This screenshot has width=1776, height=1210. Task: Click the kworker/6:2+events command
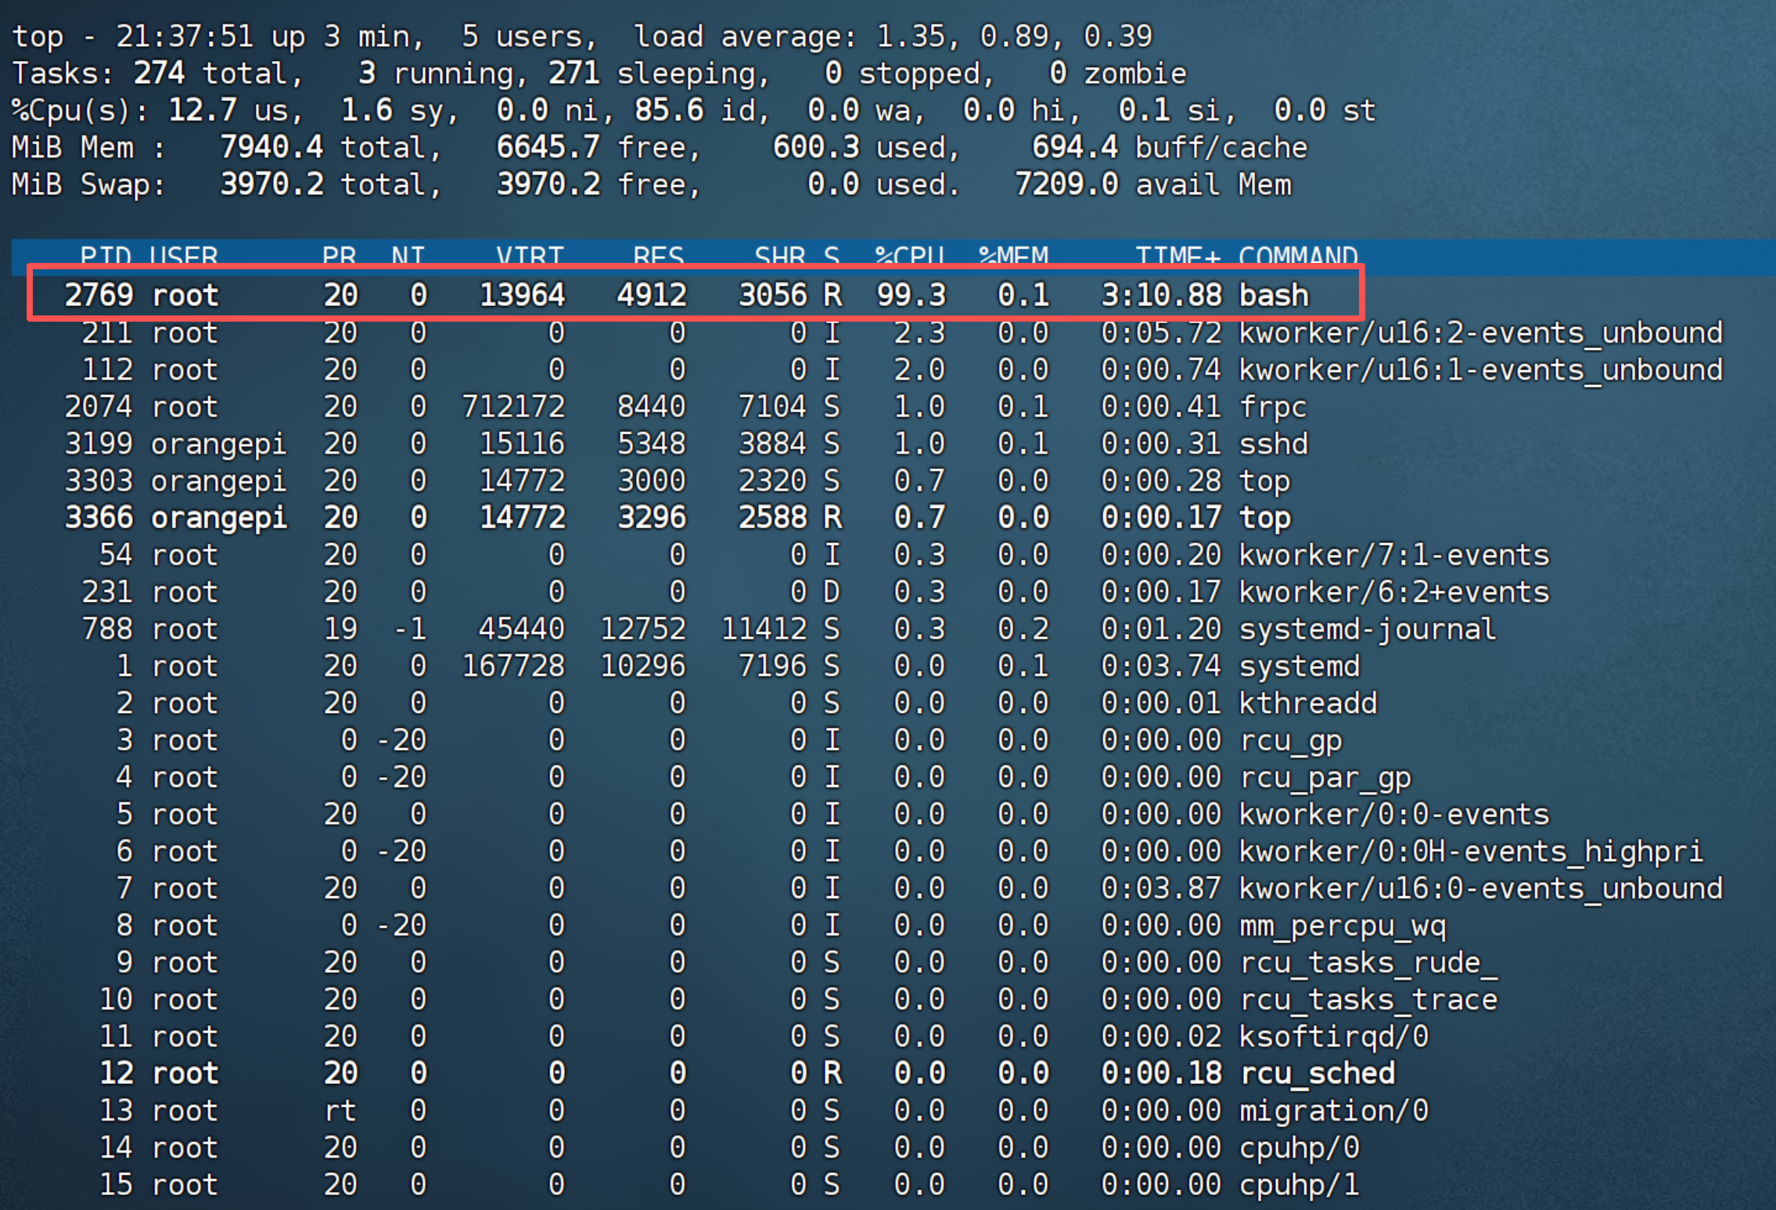[1394, 592]
